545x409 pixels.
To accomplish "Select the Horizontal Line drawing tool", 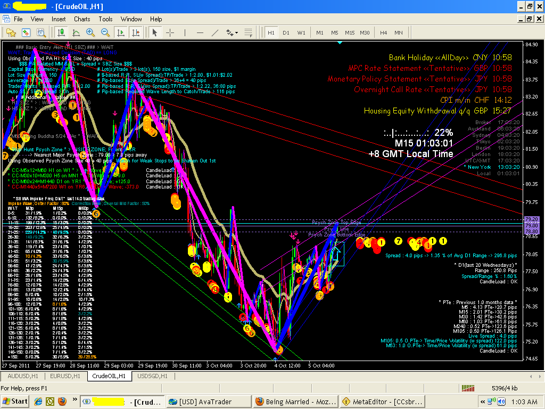I will (x=200, y=32).
